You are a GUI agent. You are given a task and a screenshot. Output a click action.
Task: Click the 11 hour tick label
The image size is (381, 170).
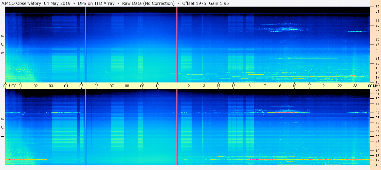click(x=173, y=86)
